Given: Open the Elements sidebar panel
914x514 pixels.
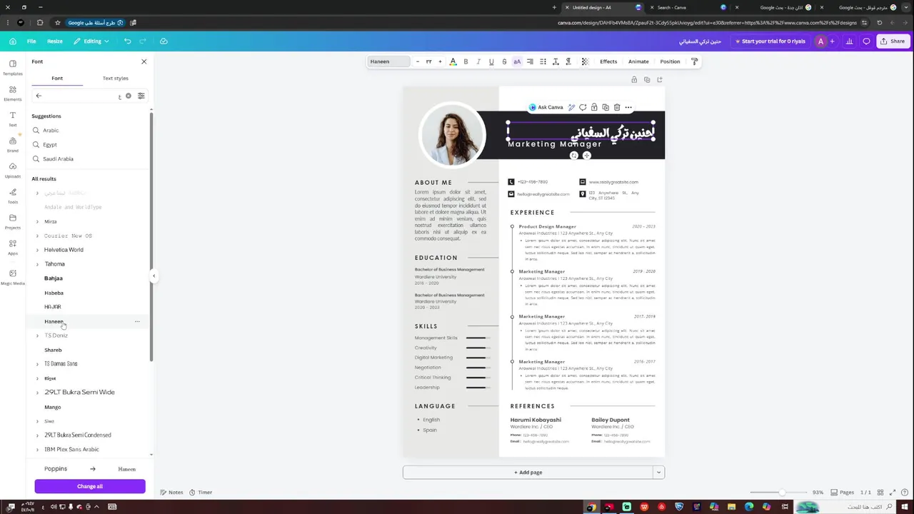Looking at the screenshot, I should point(13,93).
